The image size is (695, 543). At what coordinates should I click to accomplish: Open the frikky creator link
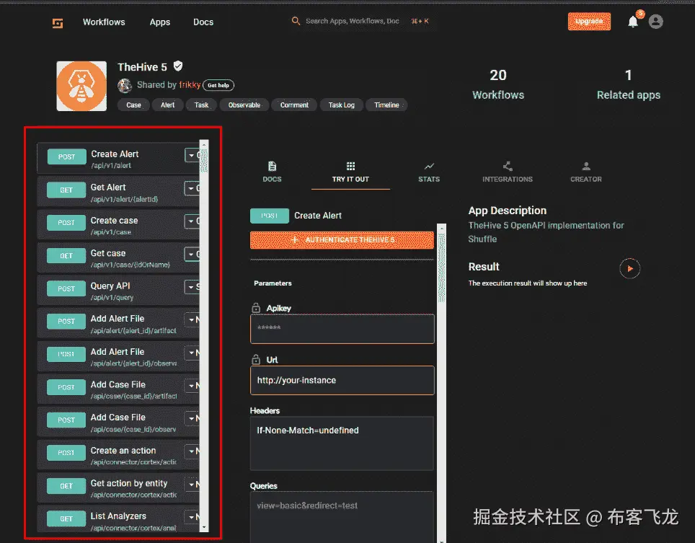click(x=190, y=84)
